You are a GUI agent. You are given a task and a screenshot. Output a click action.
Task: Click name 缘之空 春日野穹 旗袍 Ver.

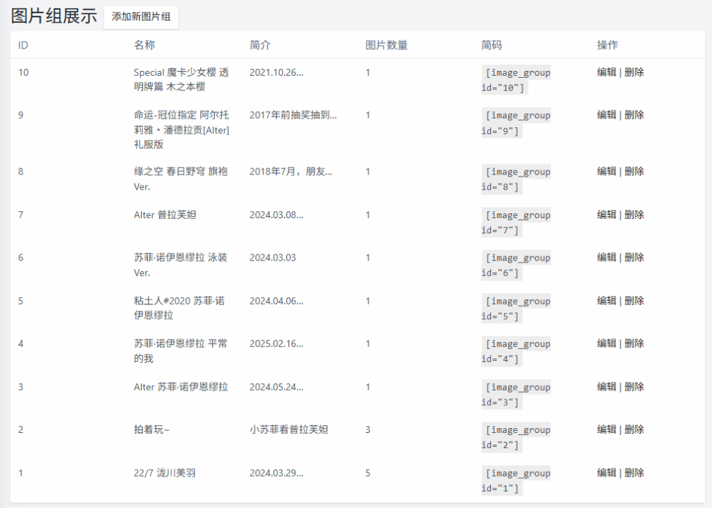pos(181,179)
